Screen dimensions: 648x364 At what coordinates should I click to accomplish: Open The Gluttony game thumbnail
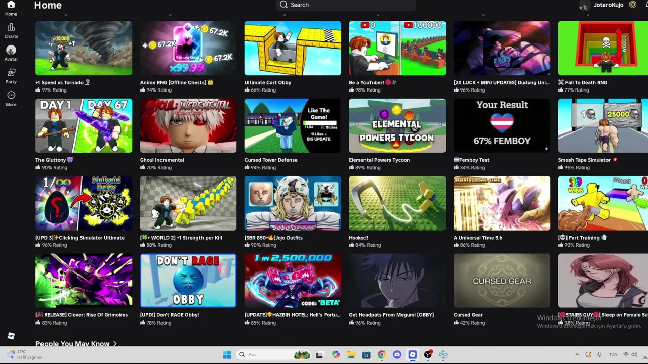coord(84,125)
